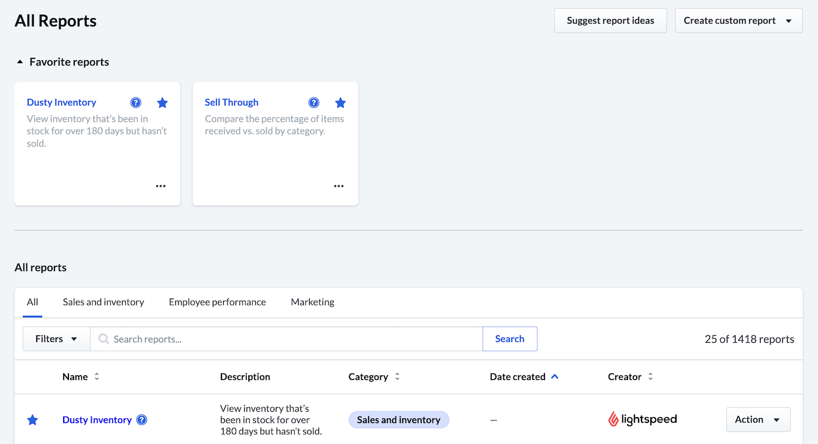Toggle the Sell Through card favorite star
The width and height of the screenshot is (818, 444).
point(340,103)
